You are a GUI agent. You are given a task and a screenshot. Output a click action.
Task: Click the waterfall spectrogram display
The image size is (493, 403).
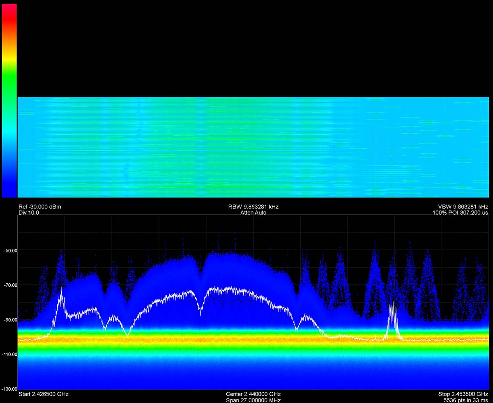click(x=253, y=147)
